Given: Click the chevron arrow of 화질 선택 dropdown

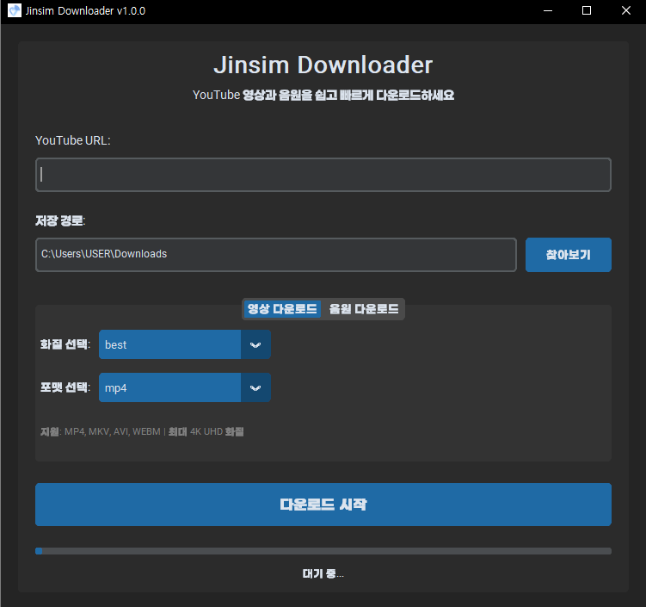Looking at the screenshot, I should click(x=255, y=344).
